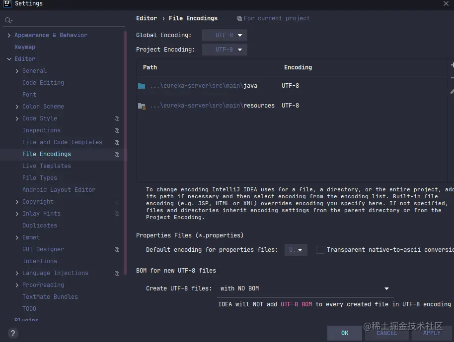
Task: Select File Encodings in tree
Action: (47, 154)
